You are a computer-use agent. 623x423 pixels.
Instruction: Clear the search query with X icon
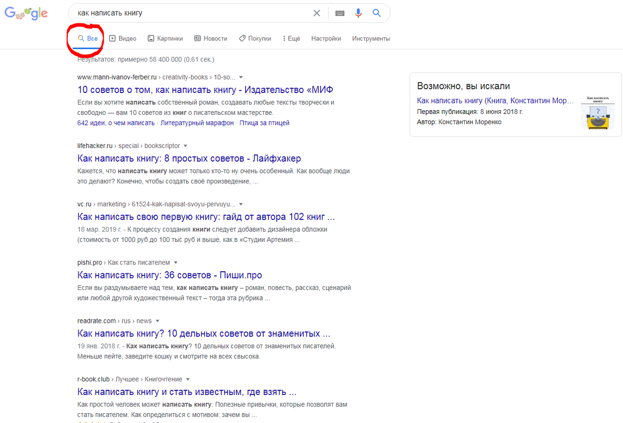(x=317, y=13)
